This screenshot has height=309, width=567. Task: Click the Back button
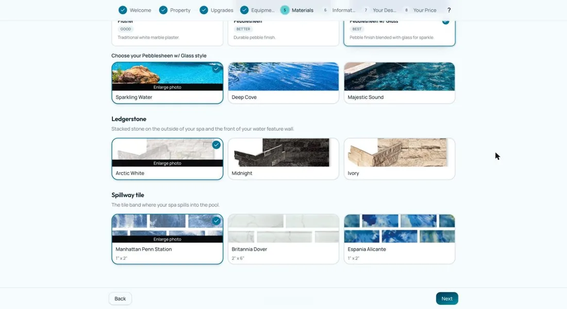[120, 299]
